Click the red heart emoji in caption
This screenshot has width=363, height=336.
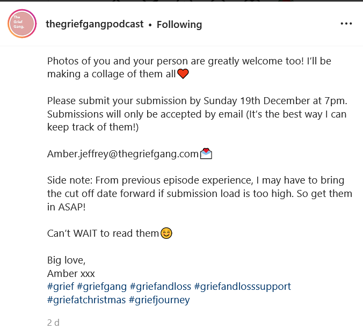183,74
